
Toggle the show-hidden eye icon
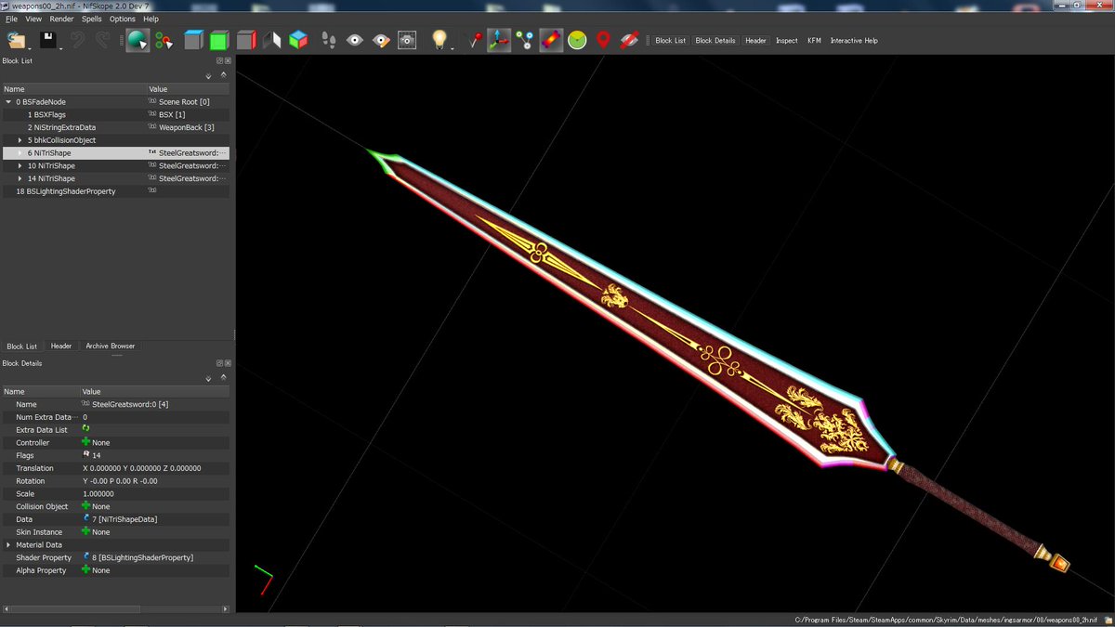pyautogui.click(x=354, y=40)
